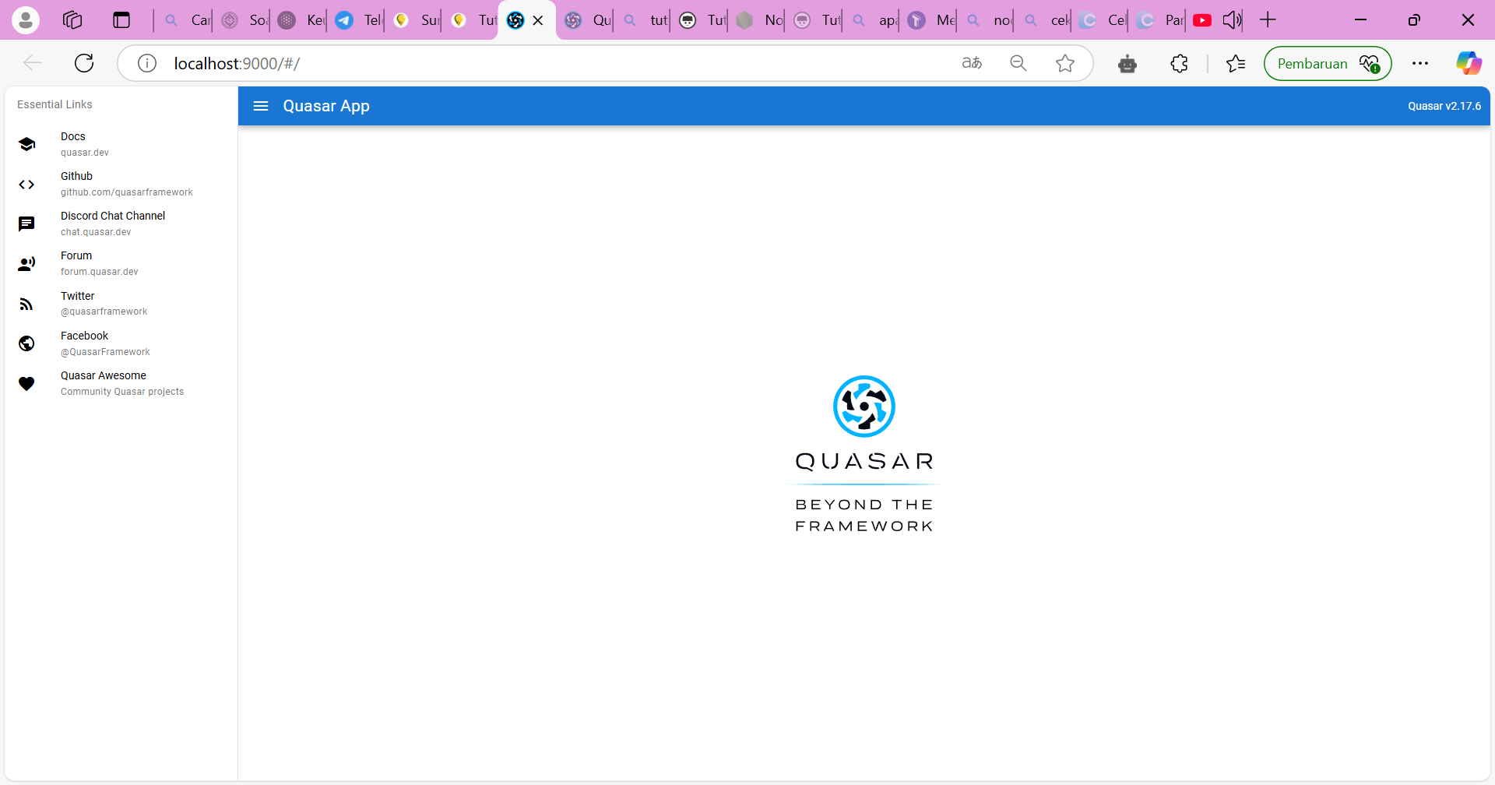Open the Docs link in sidebar
Viewport: 1495px width, 785px height.
point(121,144)
